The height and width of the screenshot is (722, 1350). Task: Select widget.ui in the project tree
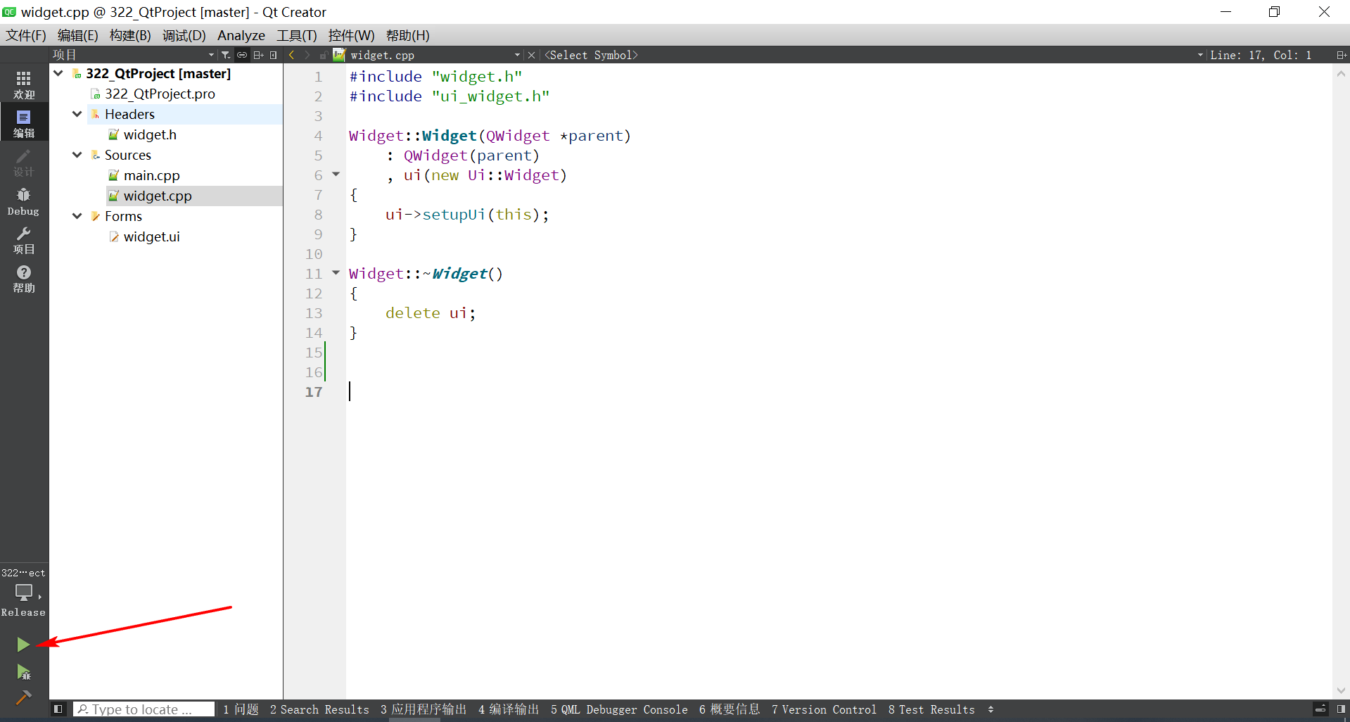[151, 236]
